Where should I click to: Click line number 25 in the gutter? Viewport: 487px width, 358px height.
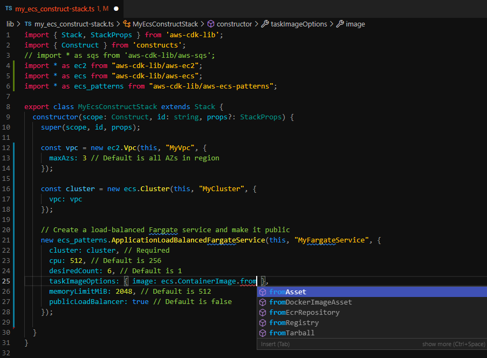pos(6,281)
